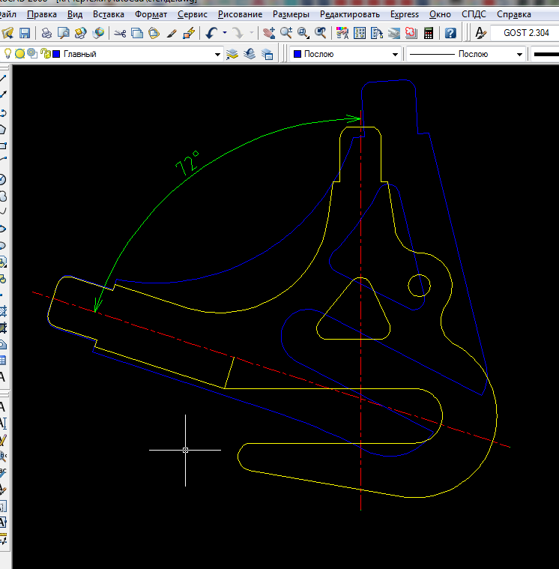This screenshot has width=559, height=569.
Task: Select the Match Properties brush icon
Action: (x=172, y=33)
